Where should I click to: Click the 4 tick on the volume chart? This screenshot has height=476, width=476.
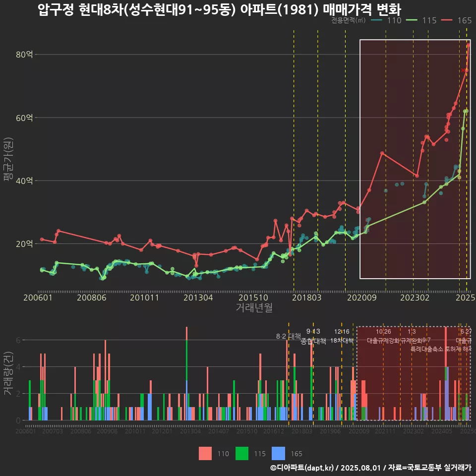pyautogui.click(x=18, y=367)
